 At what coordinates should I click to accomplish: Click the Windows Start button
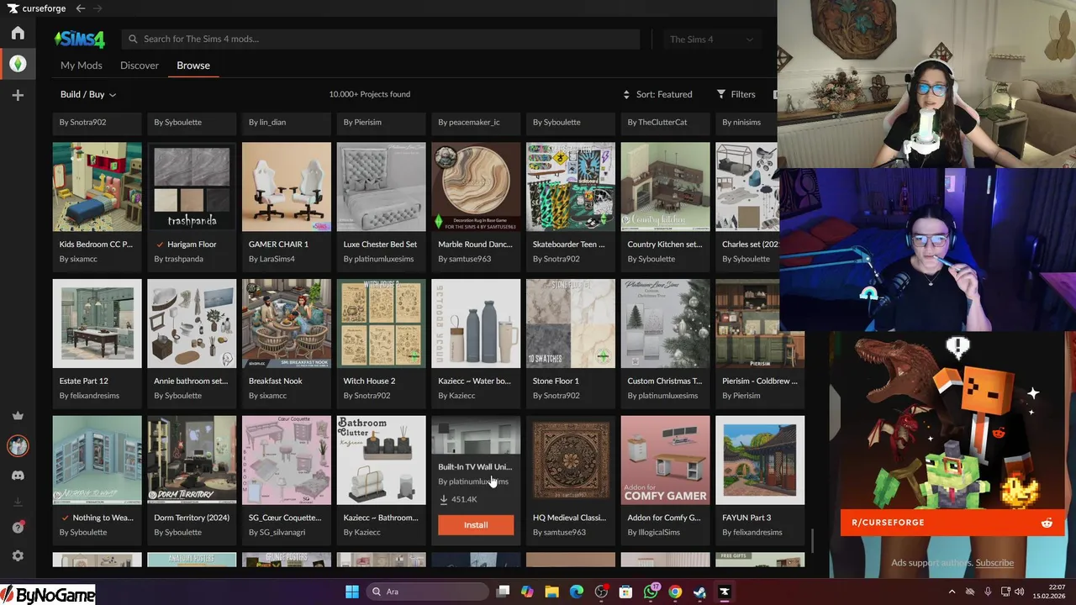(352, 592)
